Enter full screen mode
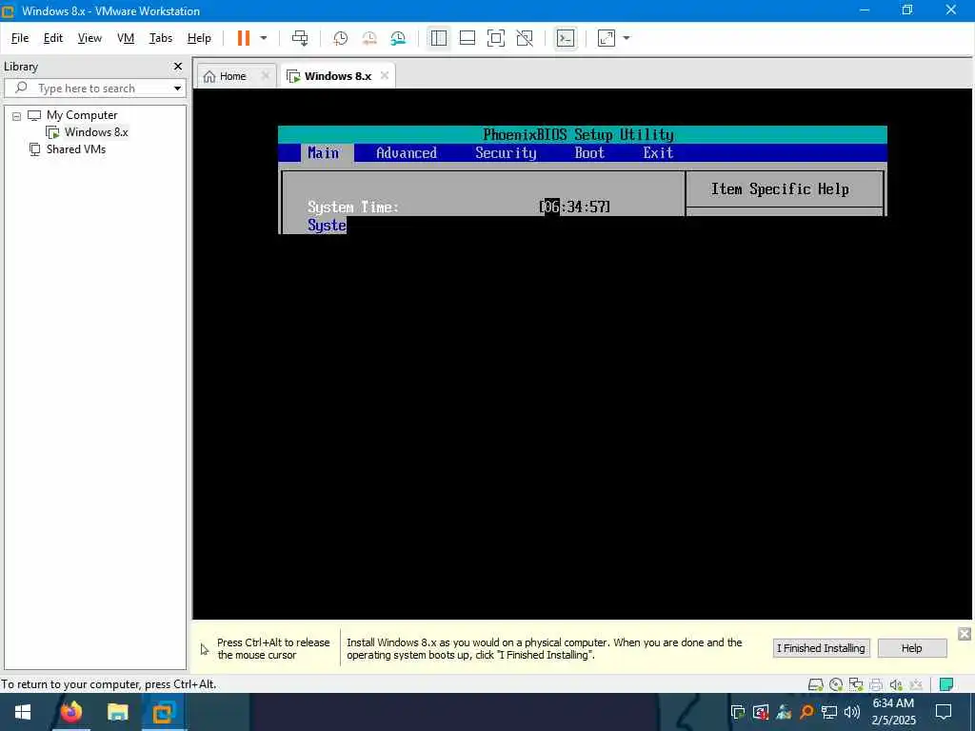 click(x=495, y=38)
